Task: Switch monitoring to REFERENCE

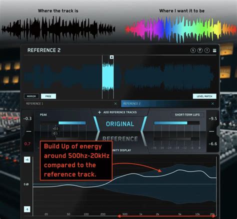Action: coord(120,138)
